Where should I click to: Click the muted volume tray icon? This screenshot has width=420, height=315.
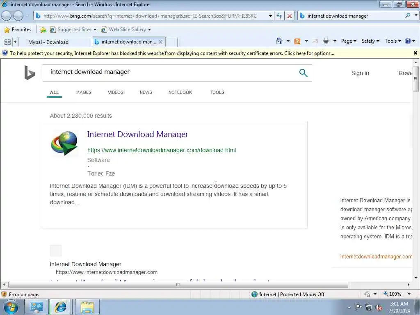point(379,307)
